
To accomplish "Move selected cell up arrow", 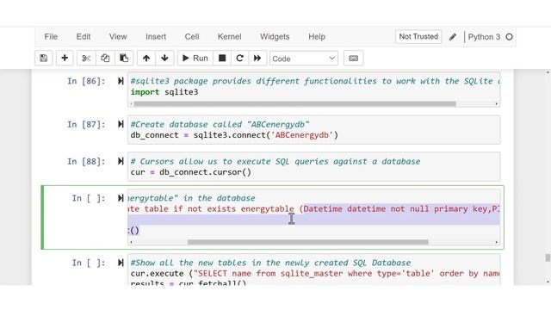I will click(x=146, y=58).
